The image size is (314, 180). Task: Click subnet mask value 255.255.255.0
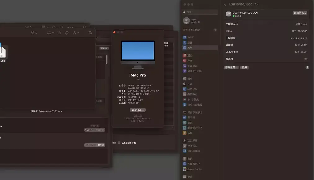point(299,38)
